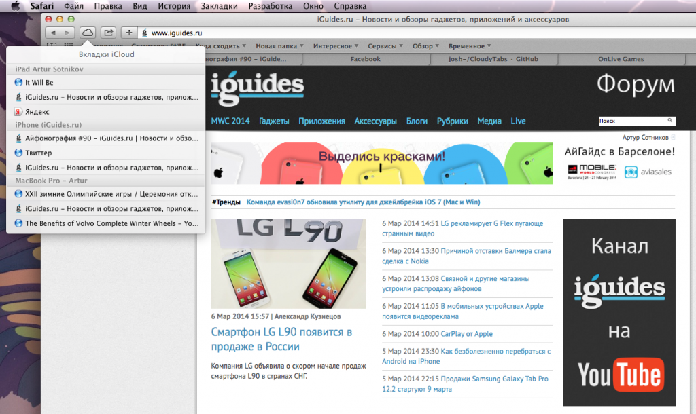Open the Разработка menu
The image size is (696, 414).
(271, 6)
